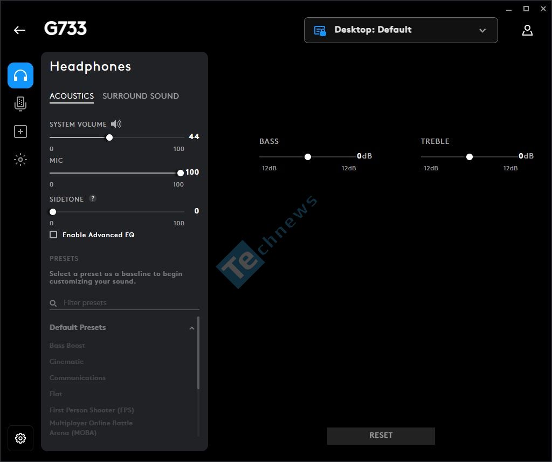
Task: Close the G HUB window
Action: [x=543, y=9]
